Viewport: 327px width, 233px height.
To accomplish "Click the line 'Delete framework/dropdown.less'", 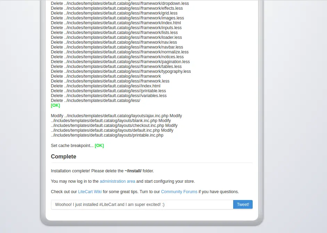I will click(x=120, y=3).
